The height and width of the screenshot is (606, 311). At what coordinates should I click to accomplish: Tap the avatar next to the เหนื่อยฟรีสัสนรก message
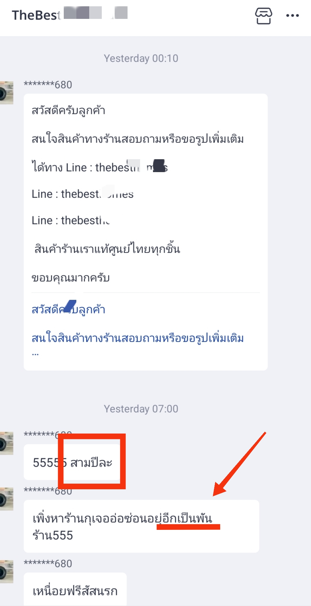click(7, 572)
